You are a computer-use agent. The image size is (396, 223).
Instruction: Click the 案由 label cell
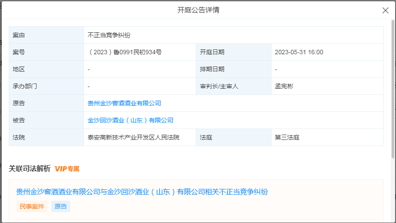(x=46, y=35)
